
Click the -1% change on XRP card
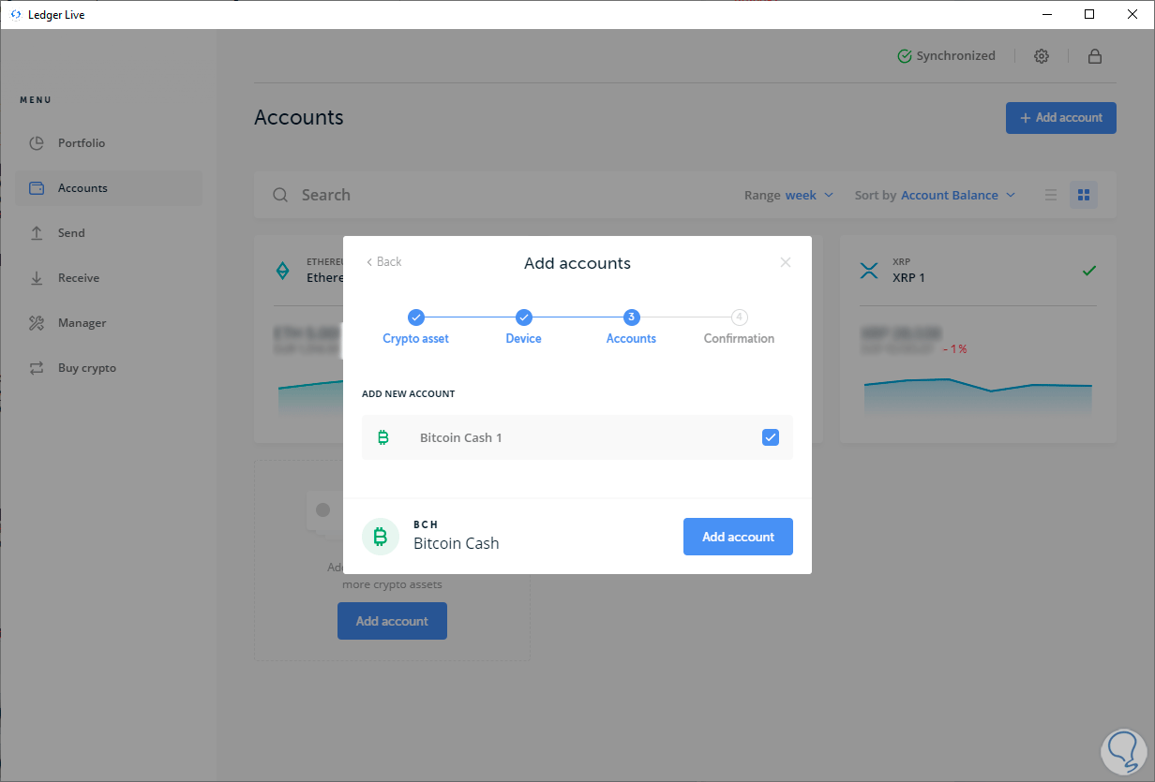click(956, 348)
